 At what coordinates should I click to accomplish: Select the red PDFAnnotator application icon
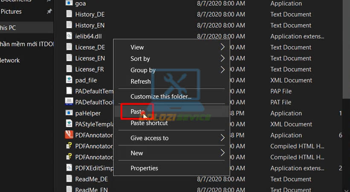pos(69,135)
